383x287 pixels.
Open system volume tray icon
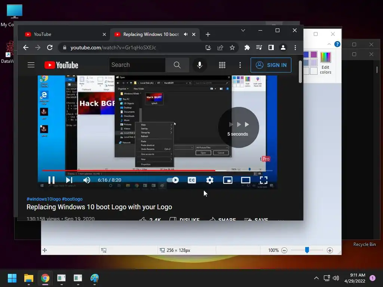[x=336, y=278]
